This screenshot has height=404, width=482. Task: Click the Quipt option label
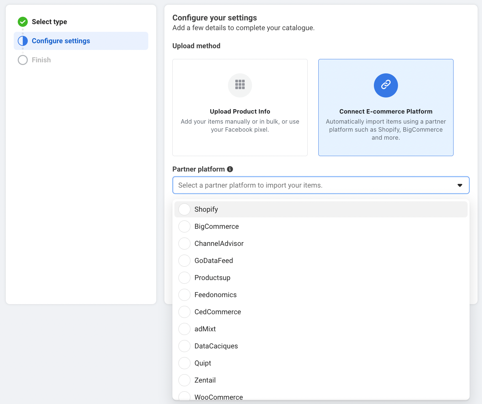(x=203, y=363)
